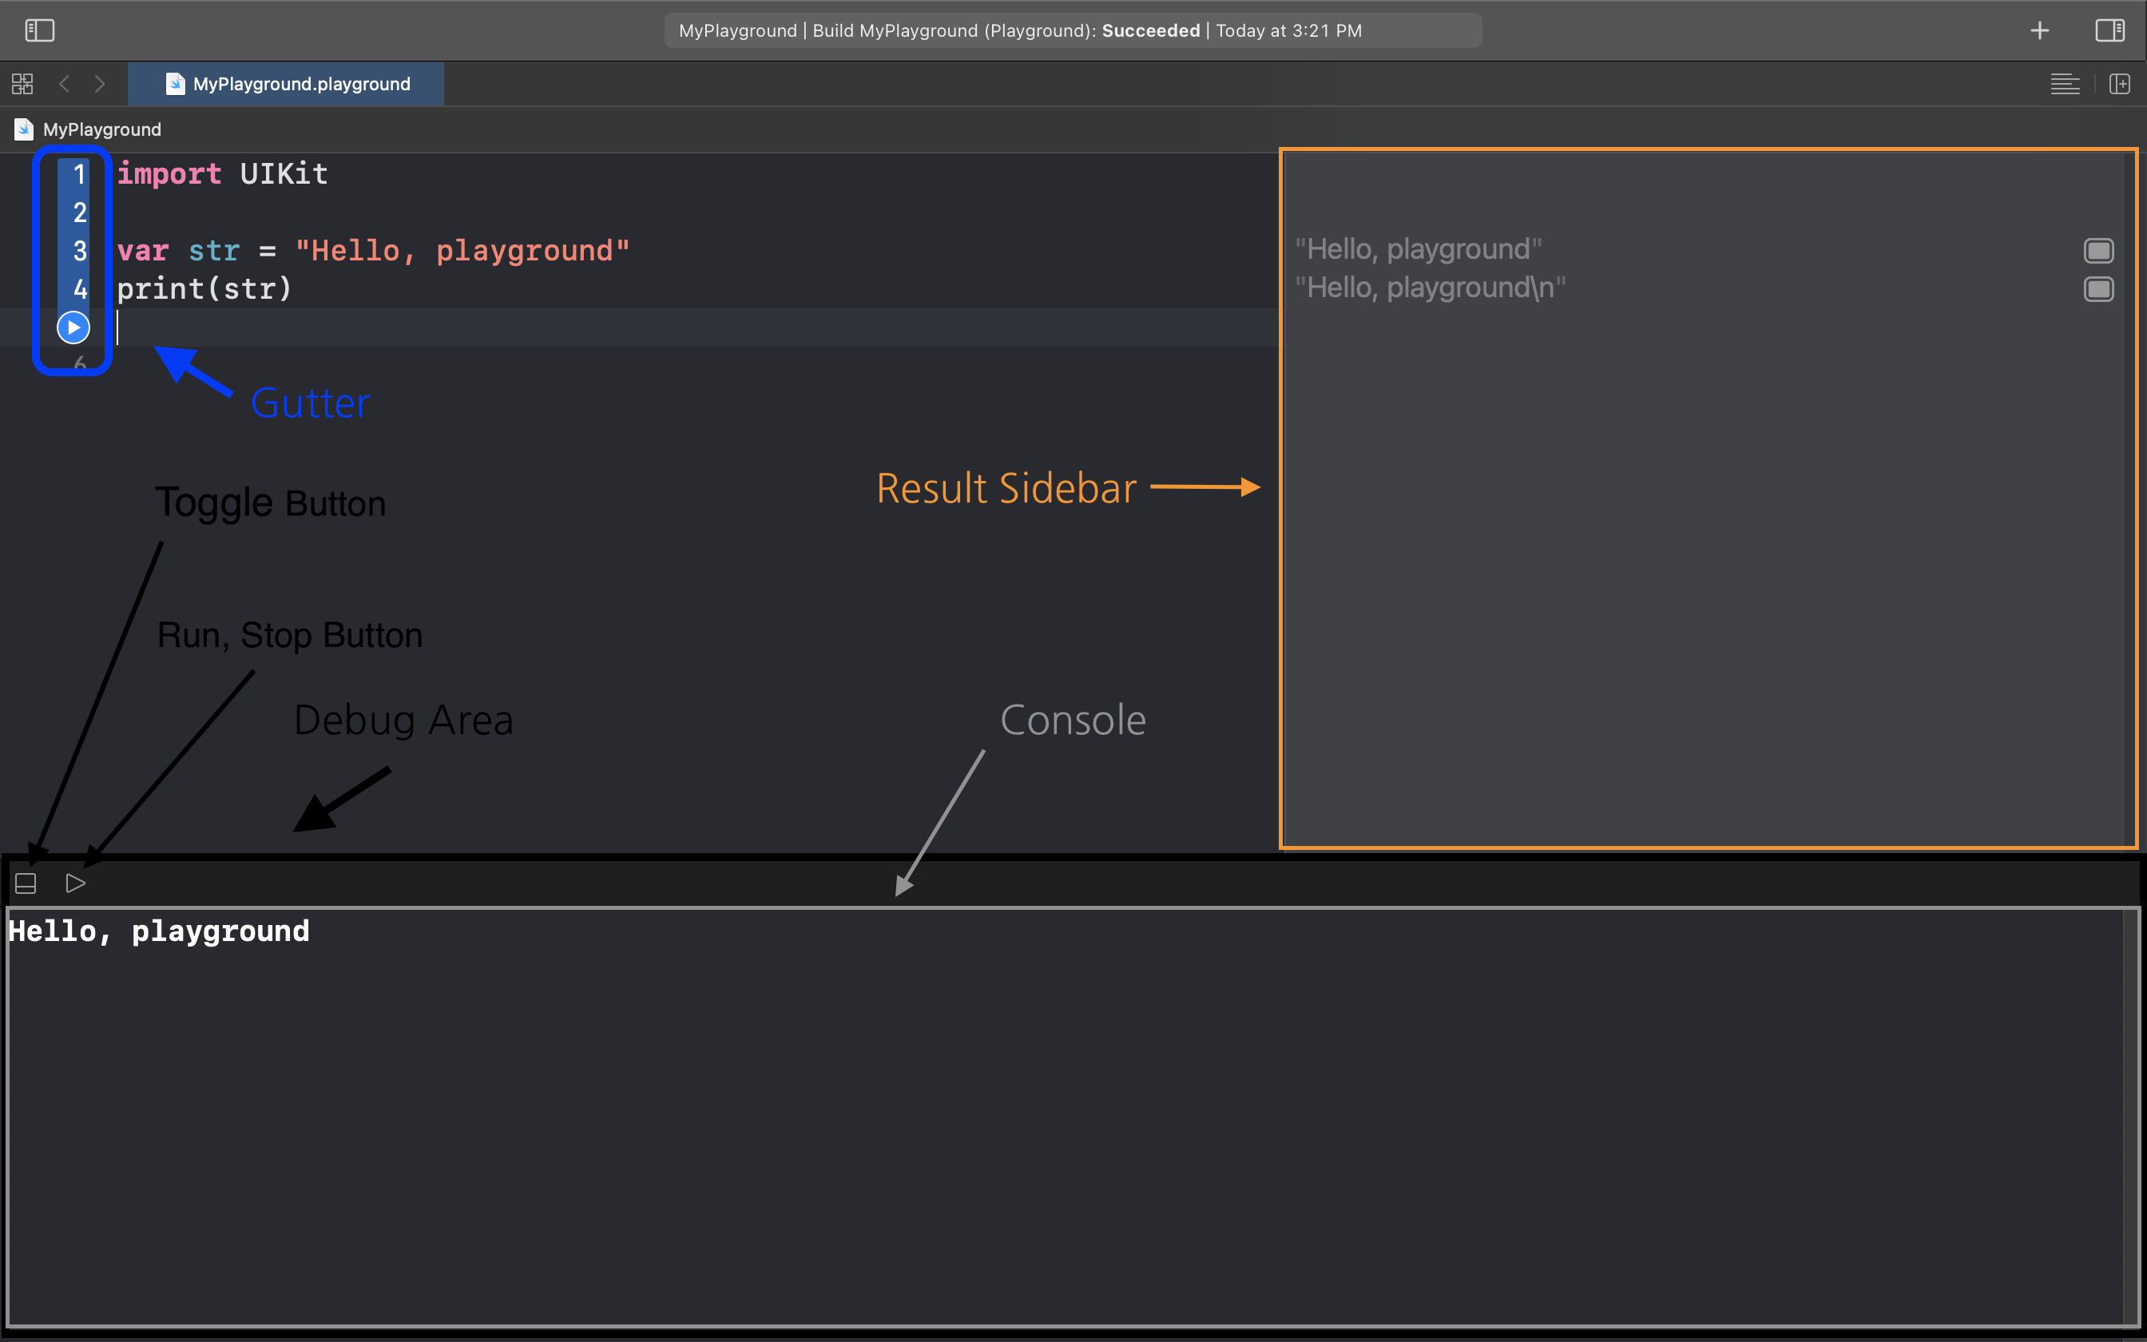Click the plus Library button

2040,30
